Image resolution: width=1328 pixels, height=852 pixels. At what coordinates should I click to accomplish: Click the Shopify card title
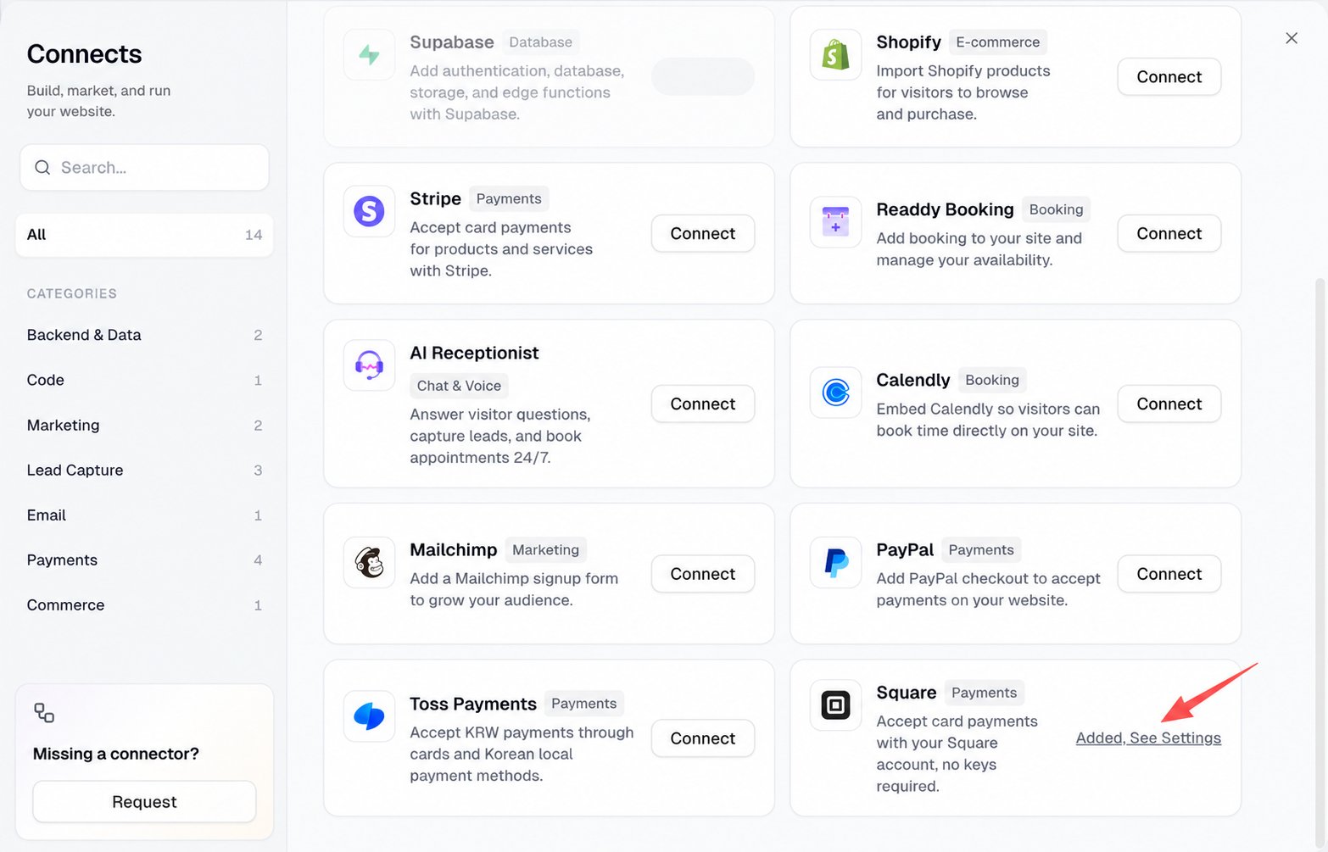(x=908, y=42)
